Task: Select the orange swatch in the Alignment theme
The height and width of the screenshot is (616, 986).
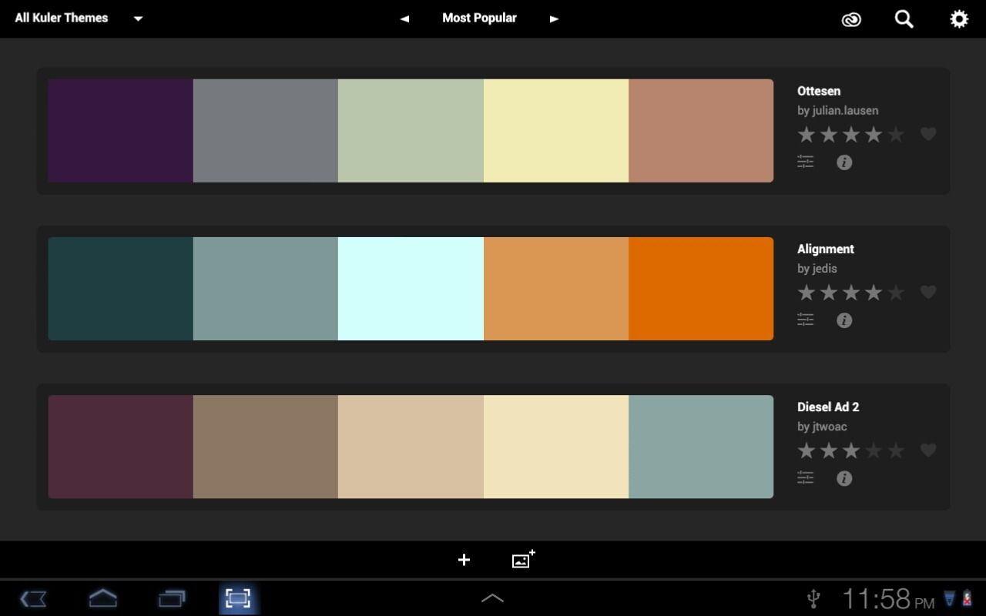Action: [701, 289]
